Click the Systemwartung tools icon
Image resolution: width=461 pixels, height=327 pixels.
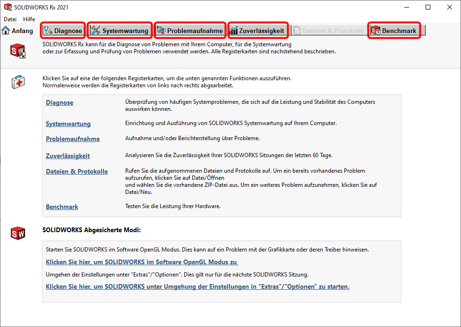point(96,31)
